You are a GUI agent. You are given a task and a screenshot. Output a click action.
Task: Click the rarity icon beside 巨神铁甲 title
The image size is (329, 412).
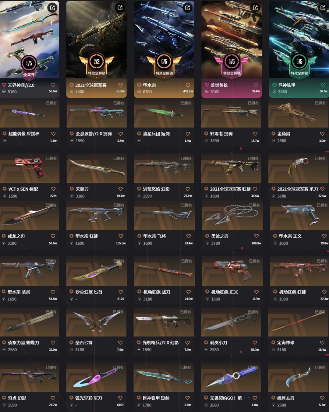point(274,85)
